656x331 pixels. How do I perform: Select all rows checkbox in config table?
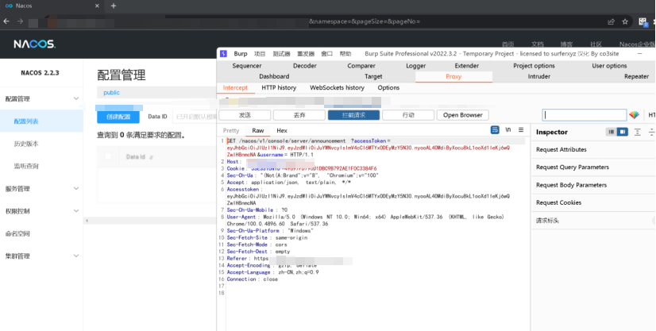pyautogui.click(x=108, y=156)
